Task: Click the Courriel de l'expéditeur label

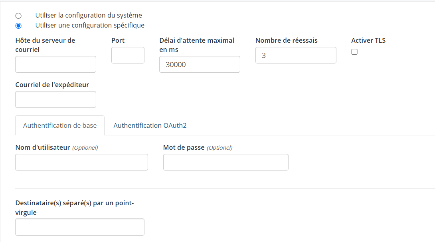Action: click(x=52, y=85)
